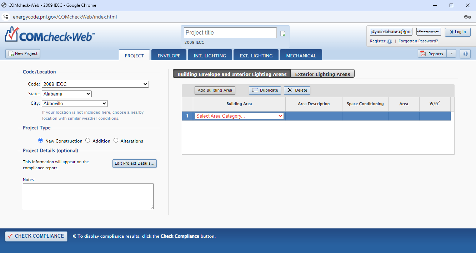Viewport: 476px width, 253px height.
Task: Create a New Project
Action: (23, 54)
